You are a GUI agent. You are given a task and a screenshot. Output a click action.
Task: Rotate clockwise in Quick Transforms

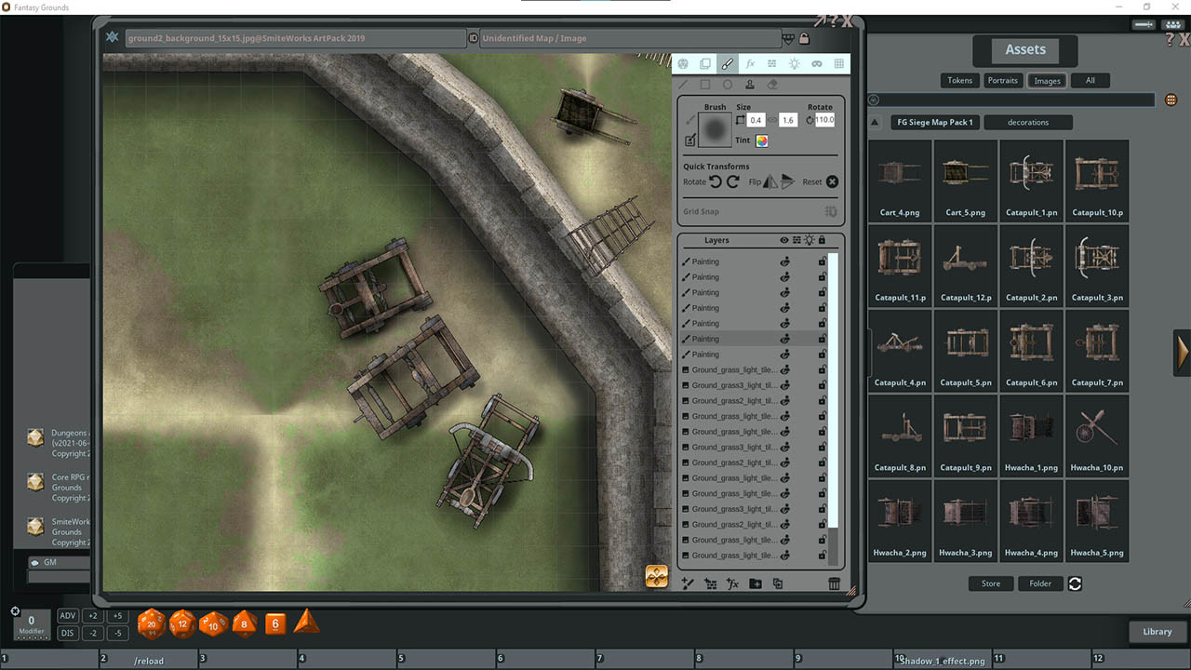733,181
